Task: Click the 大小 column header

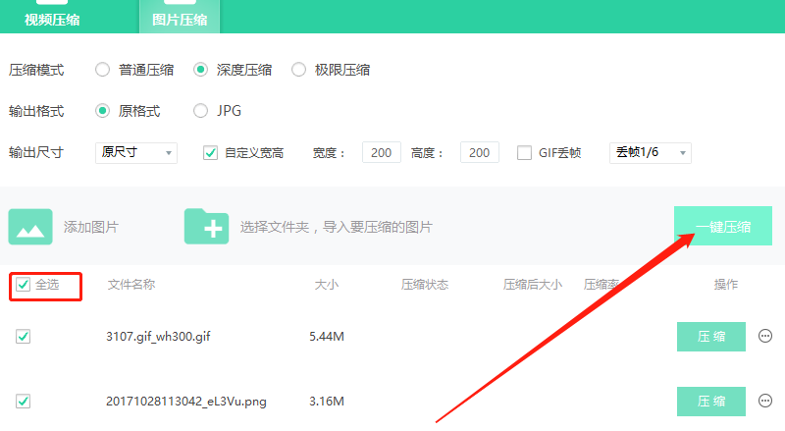Action: [327, 285]
